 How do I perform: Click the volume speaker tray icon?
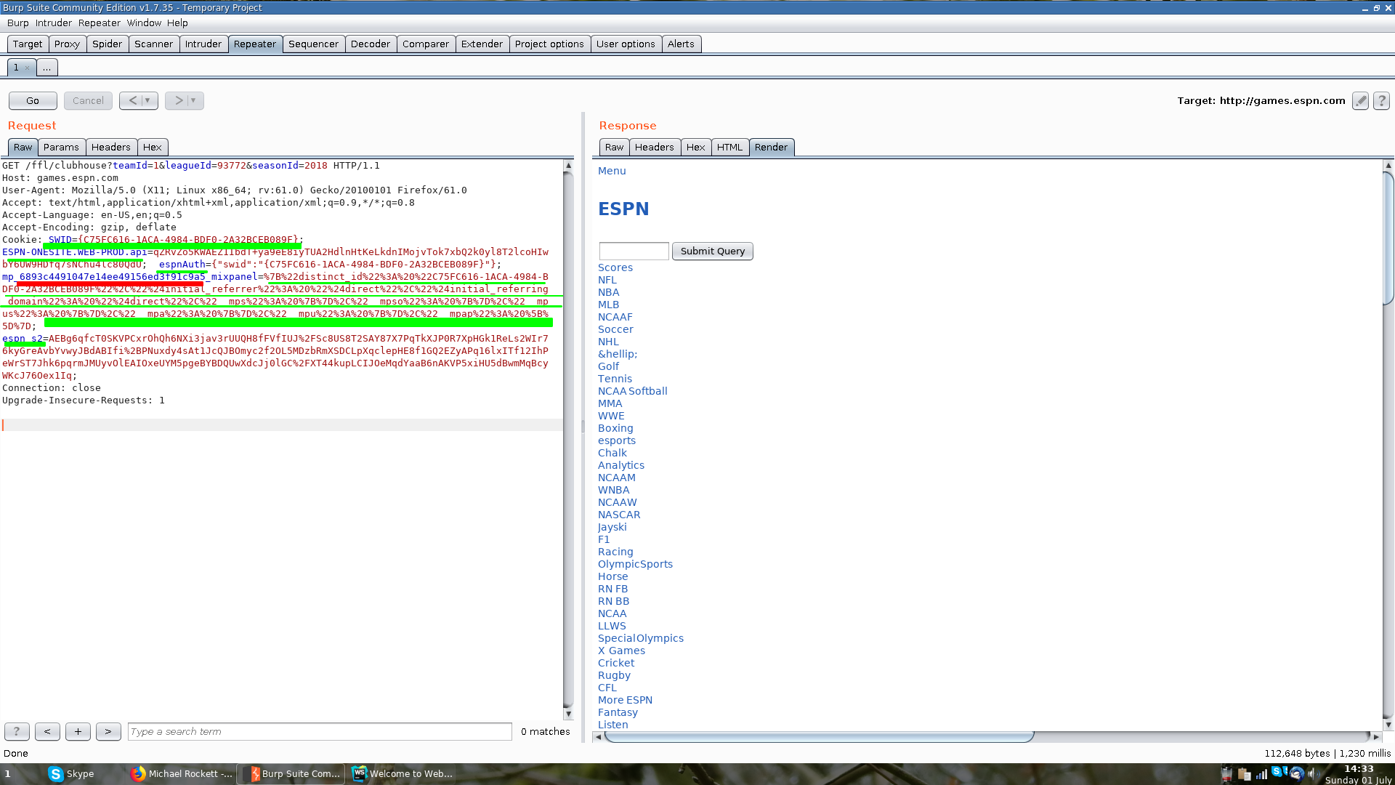(1313, 774)
